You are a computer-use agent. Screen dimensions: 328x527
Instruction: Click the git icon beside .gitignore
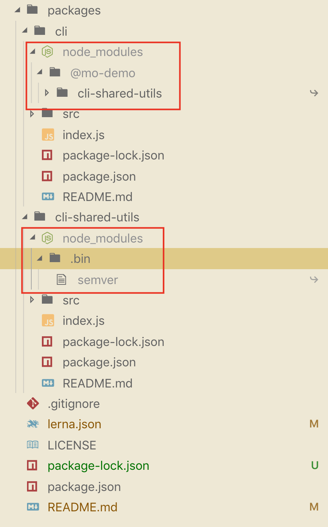coord(32,404)
